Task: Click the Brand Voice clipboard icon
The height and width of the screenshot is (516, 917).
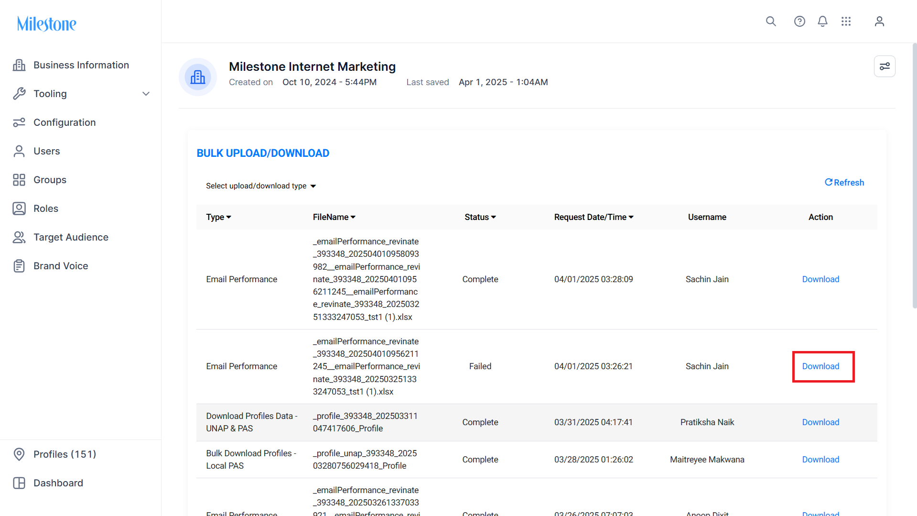Action: pyautogui.click(x=19, y=266)
